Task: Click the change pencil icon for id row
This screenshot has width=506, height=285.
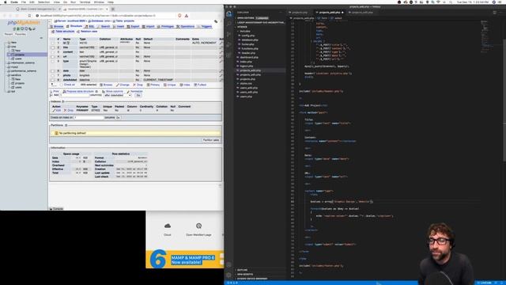Action: pos(221,43)
